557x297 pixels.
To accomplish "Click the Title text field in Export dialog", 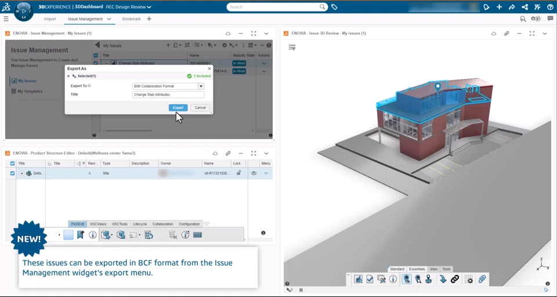I will pos(168,95).
